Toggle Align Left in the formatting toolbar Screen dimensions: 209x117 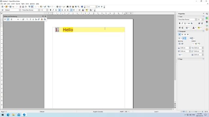point(59,10)
